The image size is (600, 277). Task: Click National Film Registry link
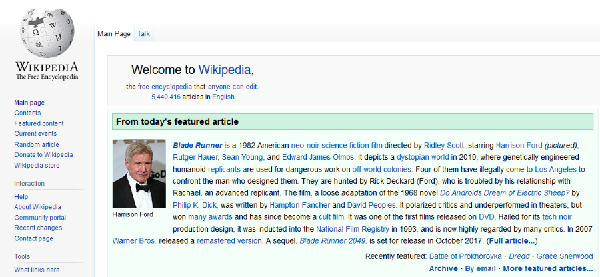coord(352,229)
